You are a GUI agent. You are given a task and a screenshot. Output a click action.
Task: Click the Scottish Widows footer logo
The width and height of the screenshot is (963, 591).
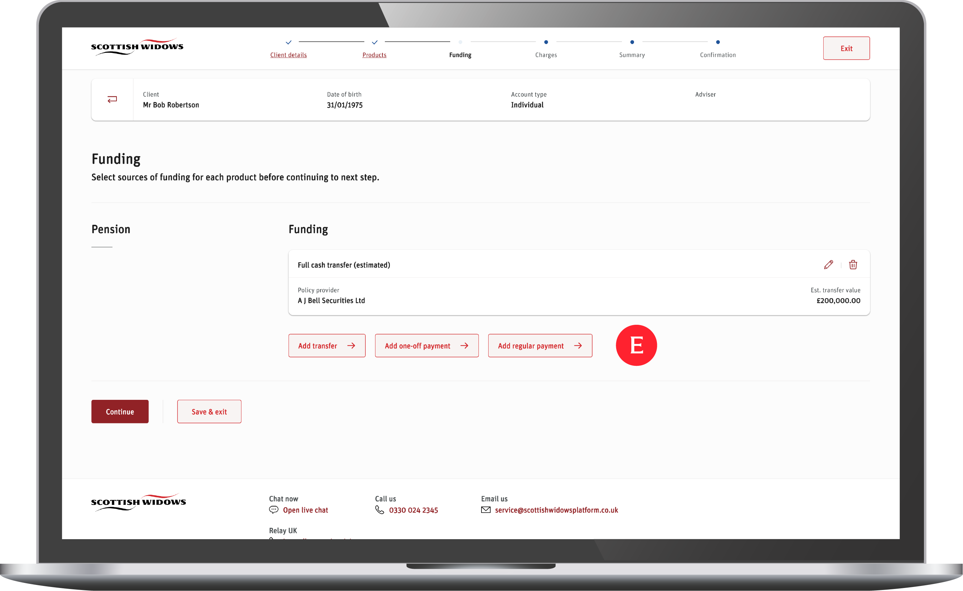[x=138, y=502]
